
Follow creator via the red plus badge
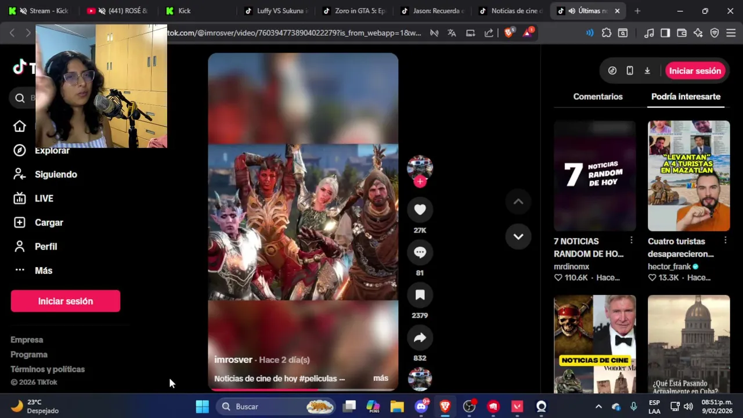pyautogui.click(x=420, y=181)
